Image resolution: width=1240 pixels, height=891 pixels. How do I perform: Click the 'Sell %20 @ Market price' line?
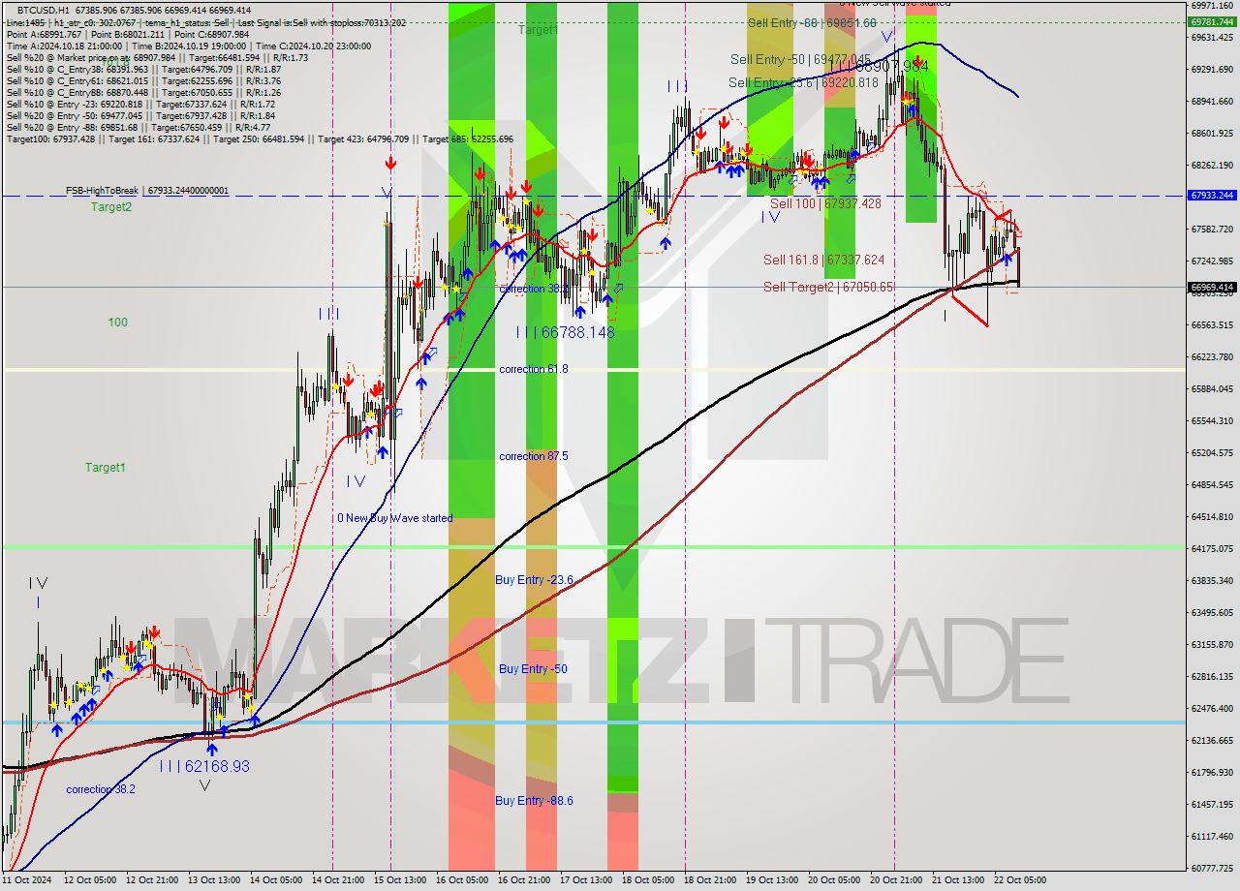pyautogui.click(x=157, y=57)
